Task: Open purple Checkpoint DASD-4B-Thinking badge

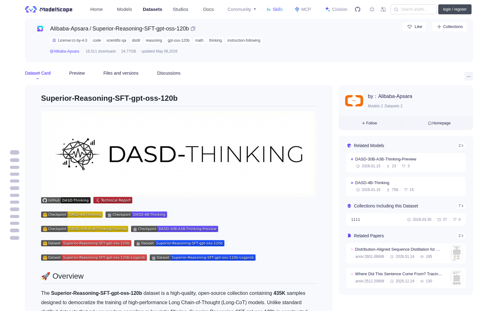Action: 136,215
